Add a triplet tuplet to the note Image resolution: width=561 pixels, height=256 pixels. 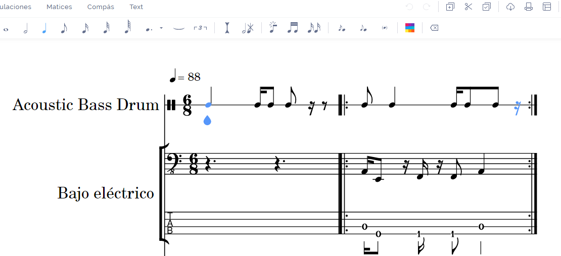click(201, 28)
